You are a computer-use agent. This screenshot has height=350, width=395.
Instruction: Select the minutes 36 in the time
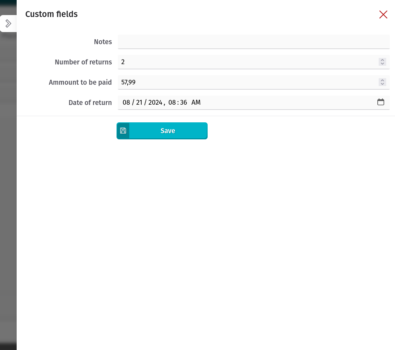pos(183,103)
